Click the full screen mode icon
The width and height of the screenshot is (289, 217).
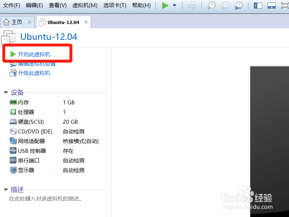[x=285, y=5]
